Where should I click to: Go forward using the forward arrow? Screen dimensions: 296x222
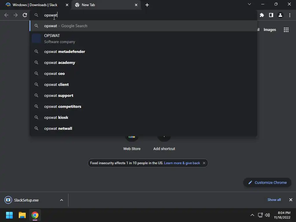click(16, 15)
